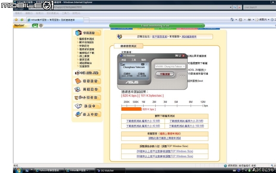Click the Favorites star icon

pos(16,19)
